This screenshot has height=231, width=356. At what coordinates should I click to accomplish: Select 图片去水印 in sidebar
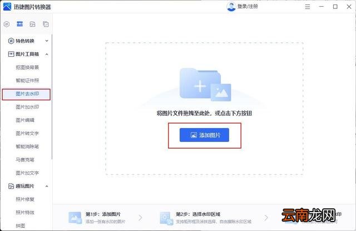pos(26,94)
